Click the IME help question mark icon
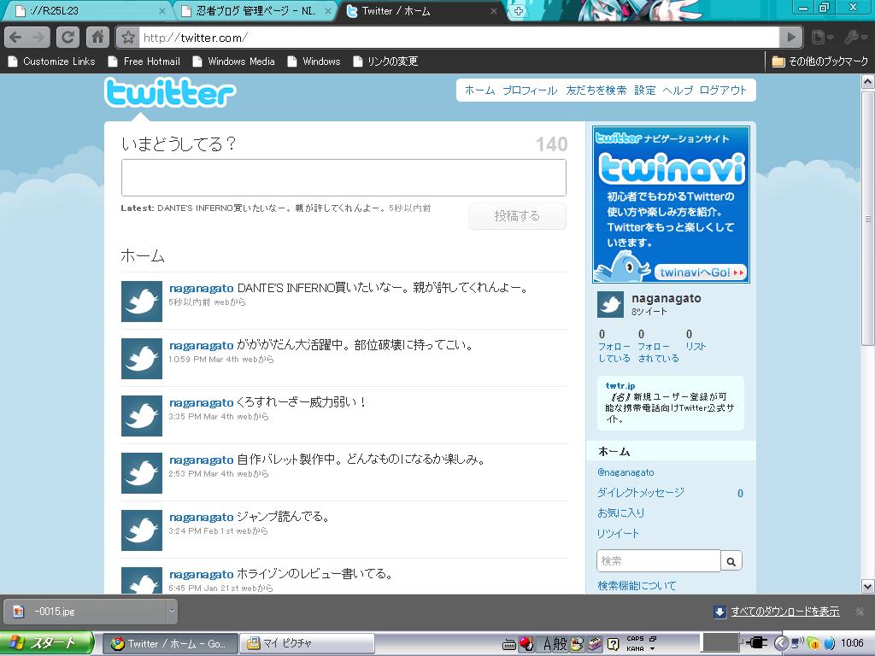The height and width of the screenshot is (656, 875). (613, 644)
